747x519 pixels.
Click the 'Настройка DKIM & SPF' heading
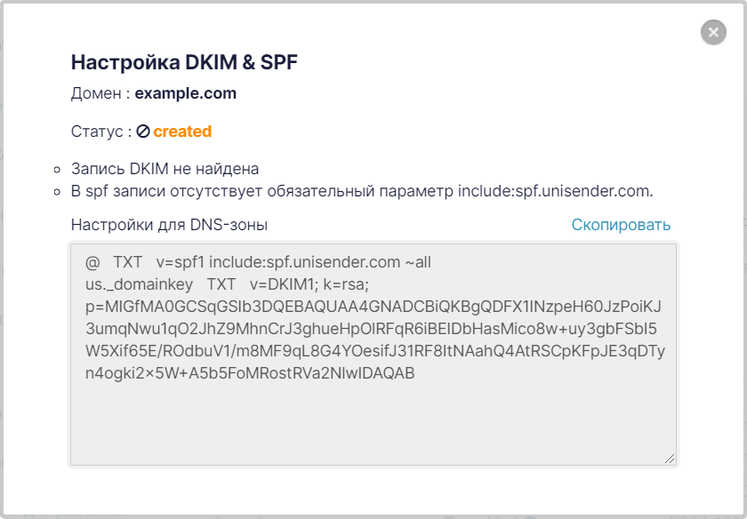(184, 62)
